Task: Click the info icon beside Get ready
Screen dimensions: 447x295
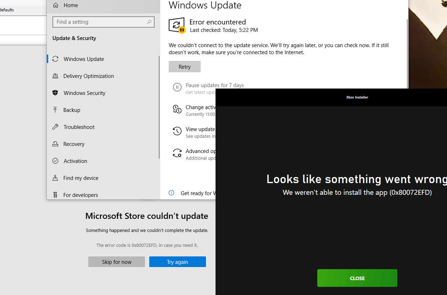Action: coord(172,193)
